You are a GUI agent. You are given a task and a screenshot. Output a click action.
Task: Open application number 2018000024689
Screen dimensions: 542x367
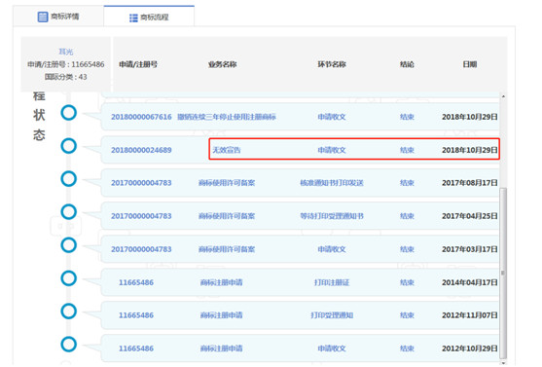141,150
